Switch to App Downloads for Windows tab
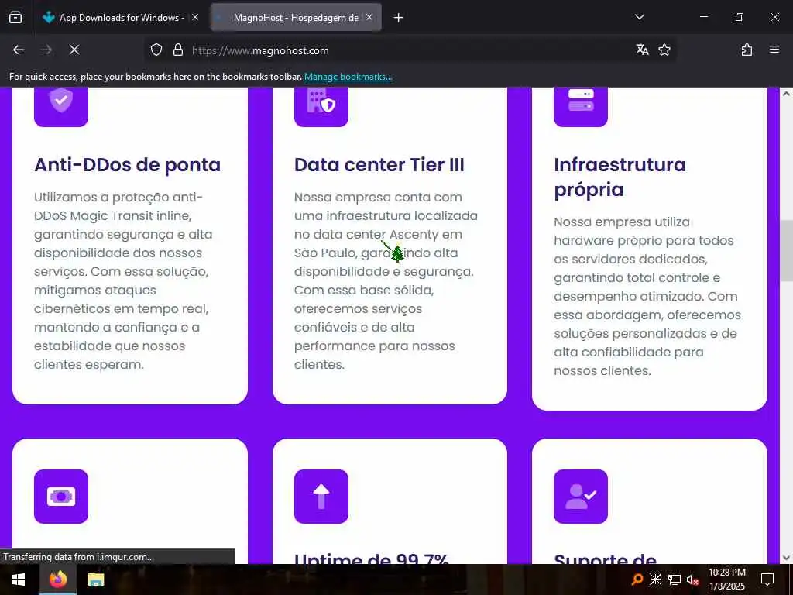Screen dimensions: 793x595 120,17
